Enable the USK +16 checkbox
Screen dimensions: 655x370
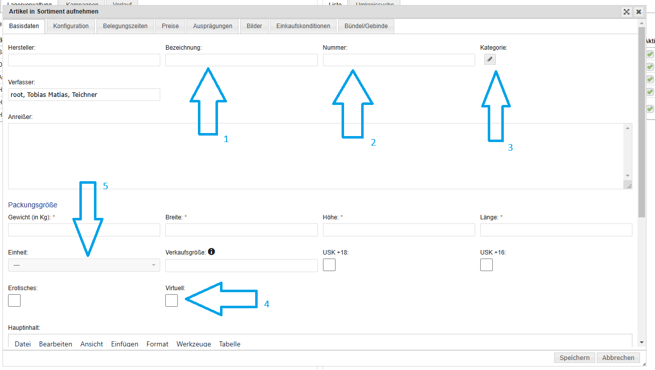(x=486, y=265)
